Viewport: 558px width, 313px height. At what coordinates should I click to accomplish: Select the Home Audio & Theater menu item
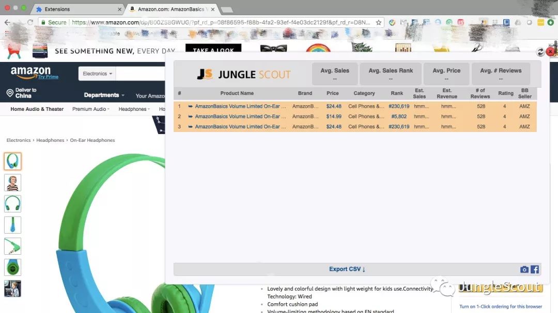click(x=37, y=109)
